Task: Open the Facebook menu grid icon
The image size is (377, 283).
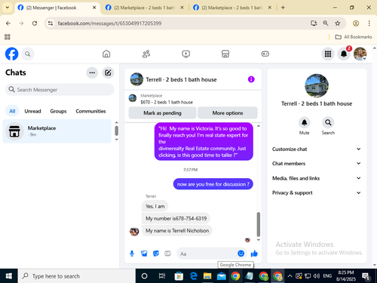Action: click(x=328, y=54)
